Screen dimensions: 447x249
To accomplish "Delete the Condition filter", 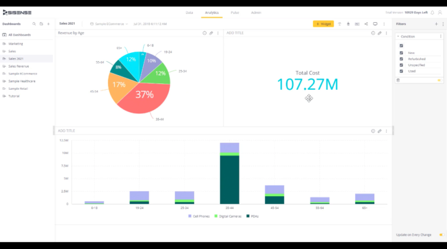I will click(x=398, y=80).
